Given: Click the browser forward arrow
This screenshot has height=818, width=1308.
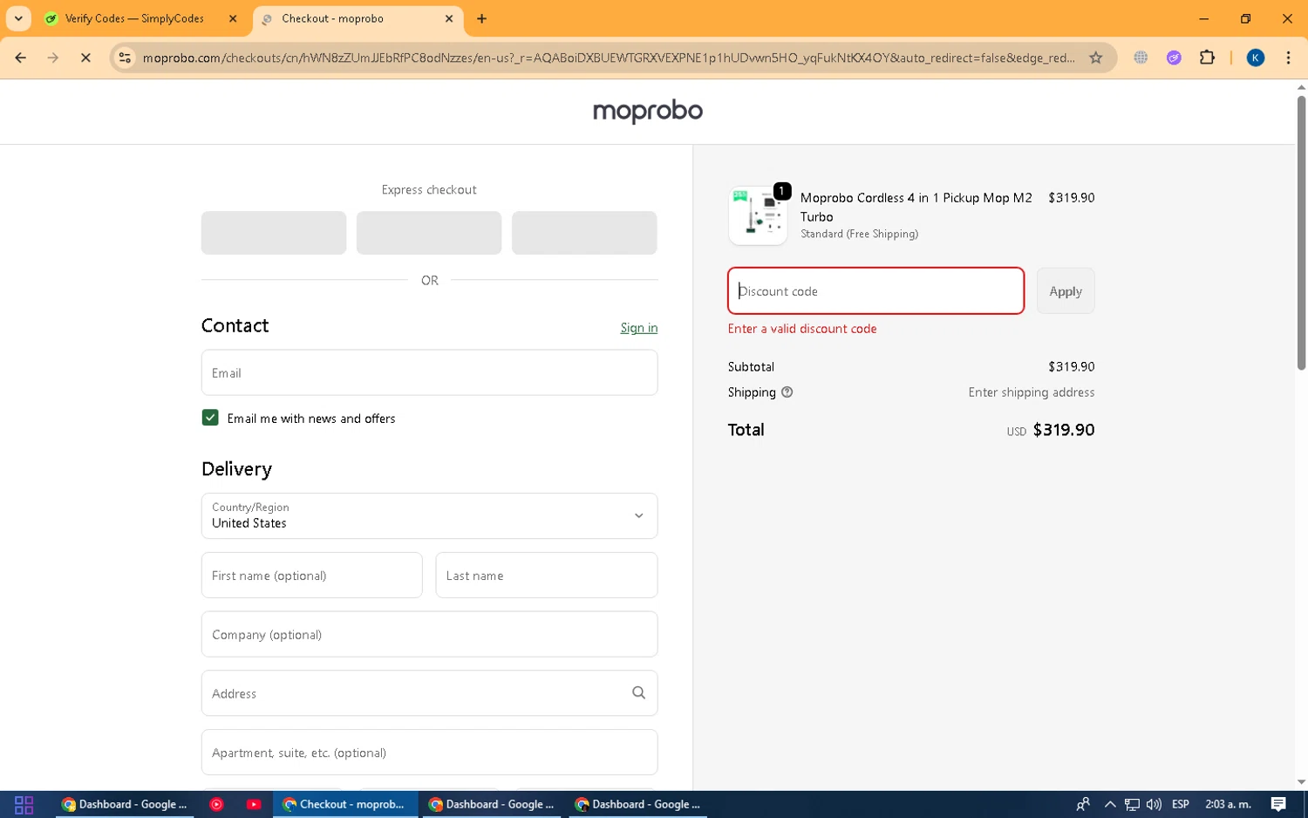Looking at the screenshot, I should click(x=53, y=58).
